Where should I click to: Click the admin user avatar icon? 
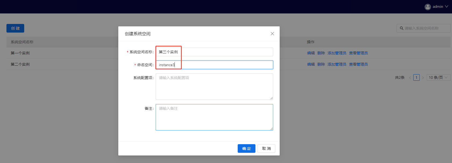tap(428, 7)
